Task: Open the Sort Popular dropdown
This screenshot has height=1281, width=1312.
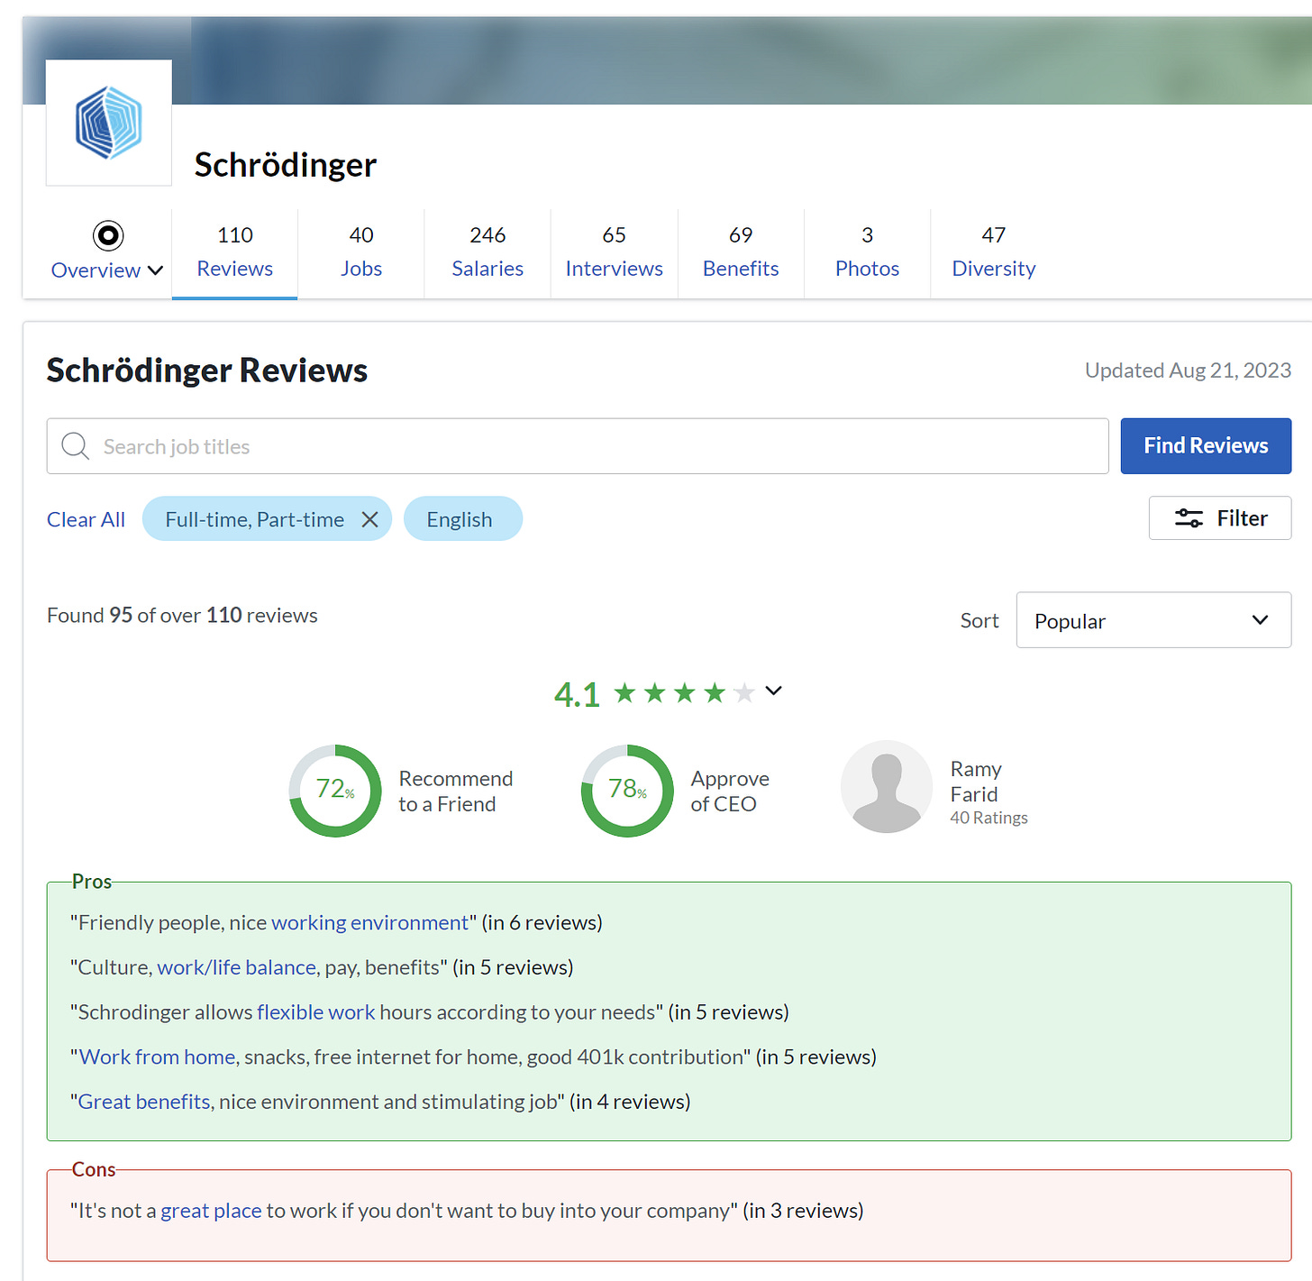Action: tap(1153, 620)
